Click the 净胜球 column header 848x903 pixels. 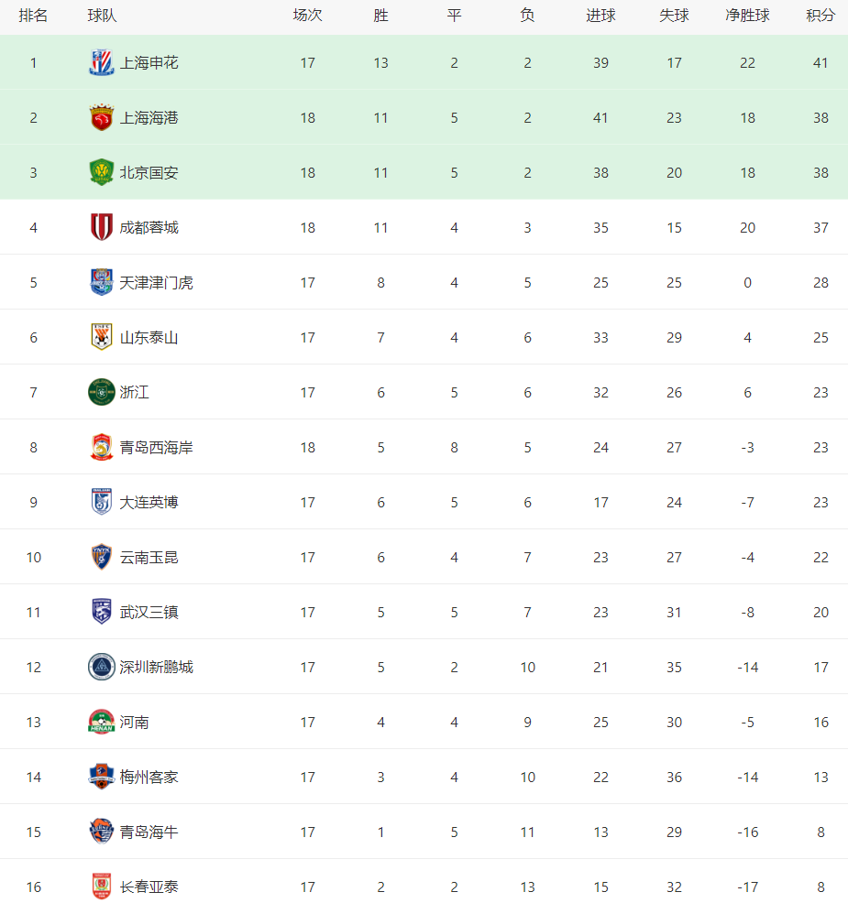coord(747,16)
